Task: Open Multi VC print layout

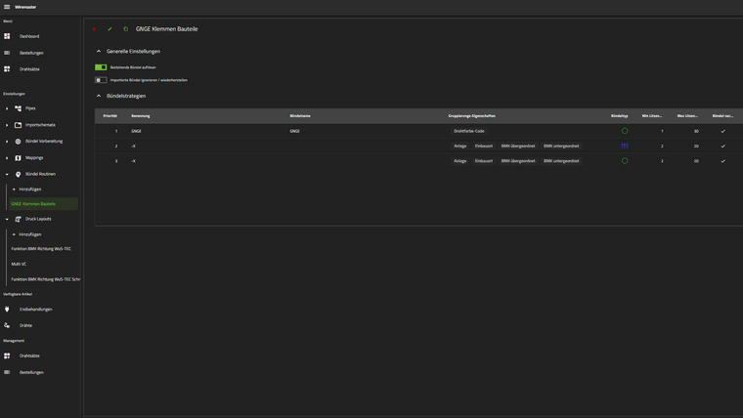Action: pos(19,264)
